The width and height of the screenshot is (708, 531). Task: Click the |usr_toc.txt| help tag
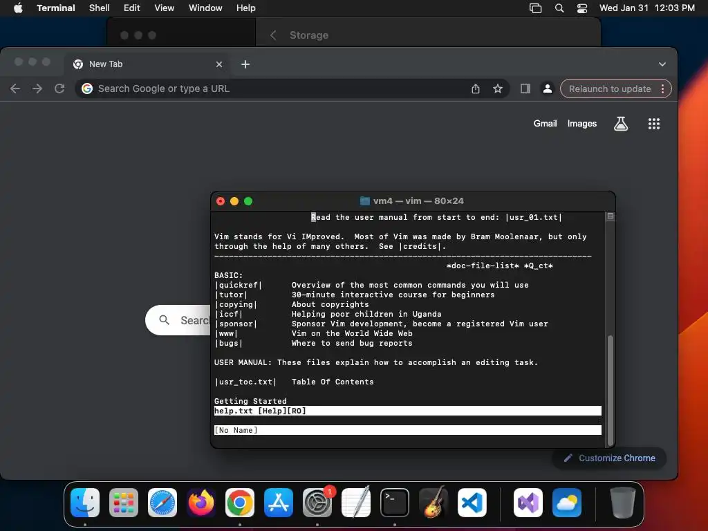pos(245,382)
